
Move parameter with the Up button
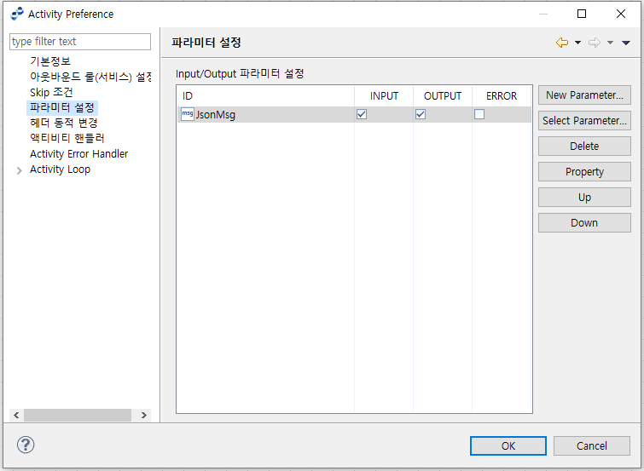584,198
